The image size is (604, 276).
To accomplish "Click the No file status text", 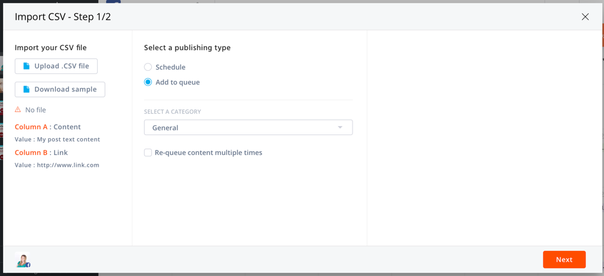I will tap(35, 110).
